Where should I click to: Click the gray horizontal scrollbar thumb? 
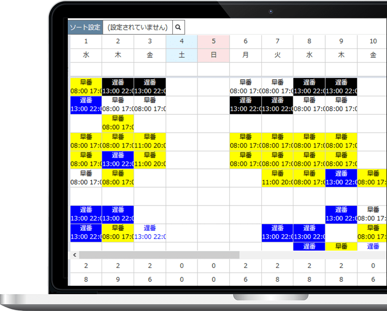coord(159,255)
